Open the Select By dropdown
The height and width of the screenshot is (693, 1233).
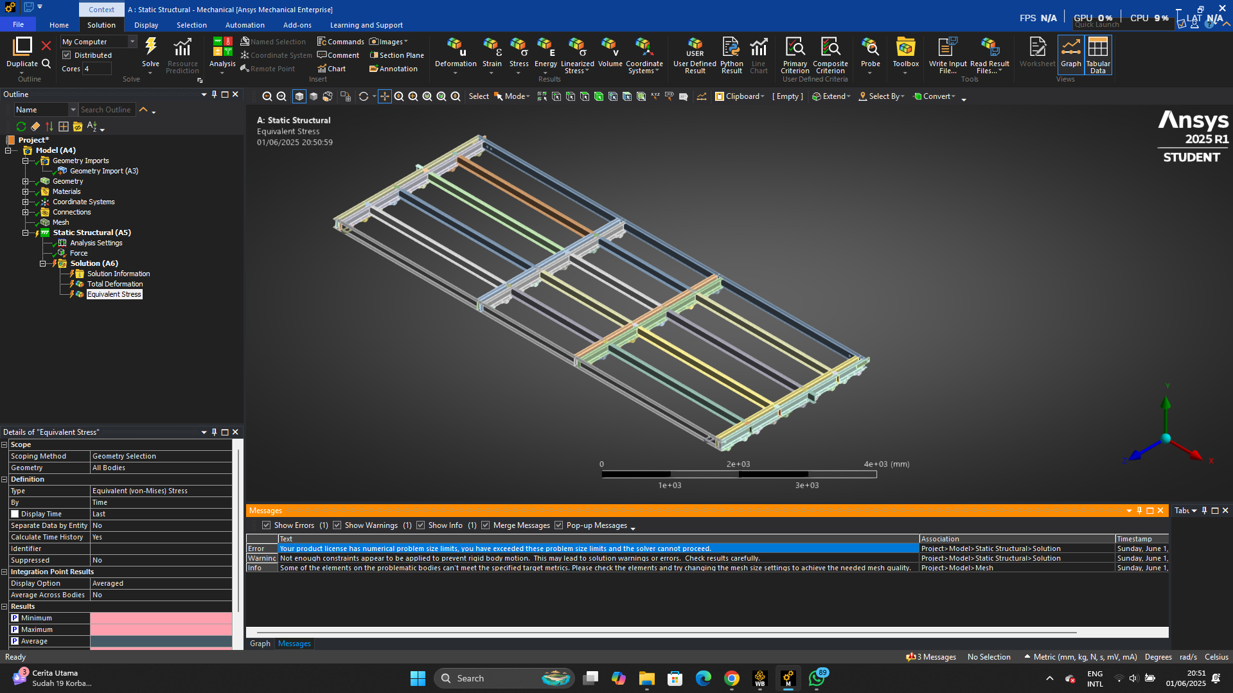882,96
